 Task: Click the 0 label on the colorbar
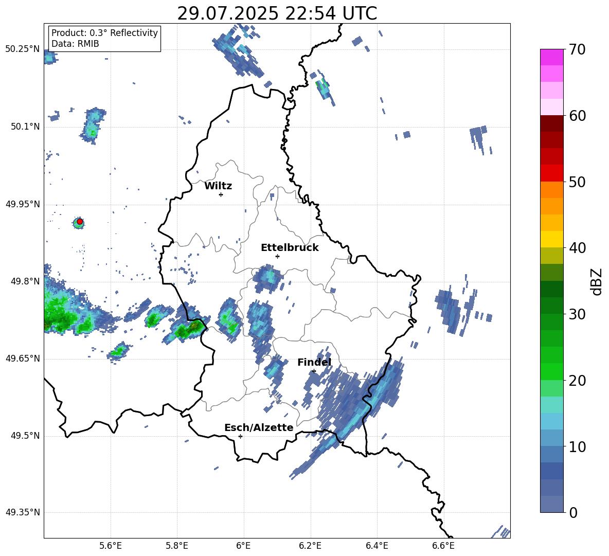[x=573, y=512]
